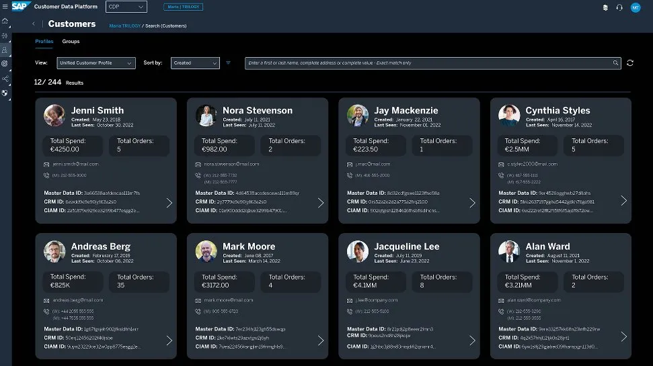Click the filter icon beside Sort by

pos(228,63)
